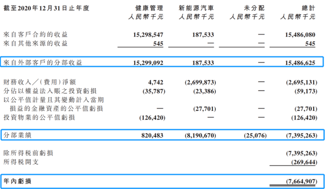Click the value (8,190,670) in the 分部業績 row
Viewport: 325px width, 189px height.
coord(200,135)
